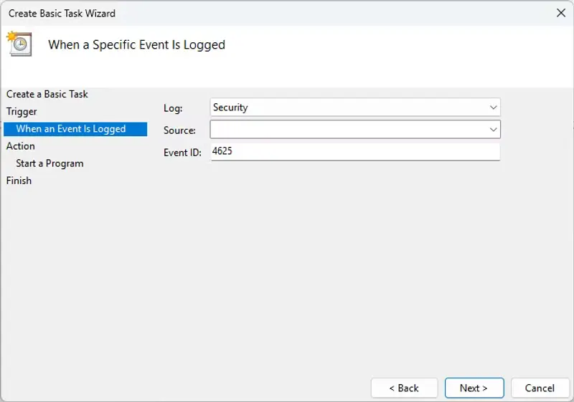Click the Event ID field containing 4625
Image resolution: width=574 pixels, height=402 pixels.
tap(355, 152)
